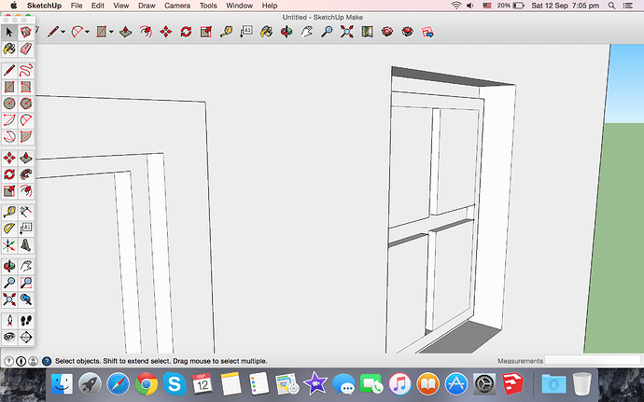Image resolution: width=644 pixels, height=402 pixels.
Task: Choose the Tape Measure tool in top toolbar
Action: [x=226, y=32]
